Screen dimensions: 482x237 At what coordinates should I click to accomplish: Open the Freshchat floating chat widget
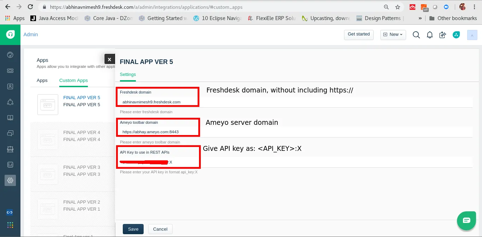pyautogui.click(x=466, y=220)
